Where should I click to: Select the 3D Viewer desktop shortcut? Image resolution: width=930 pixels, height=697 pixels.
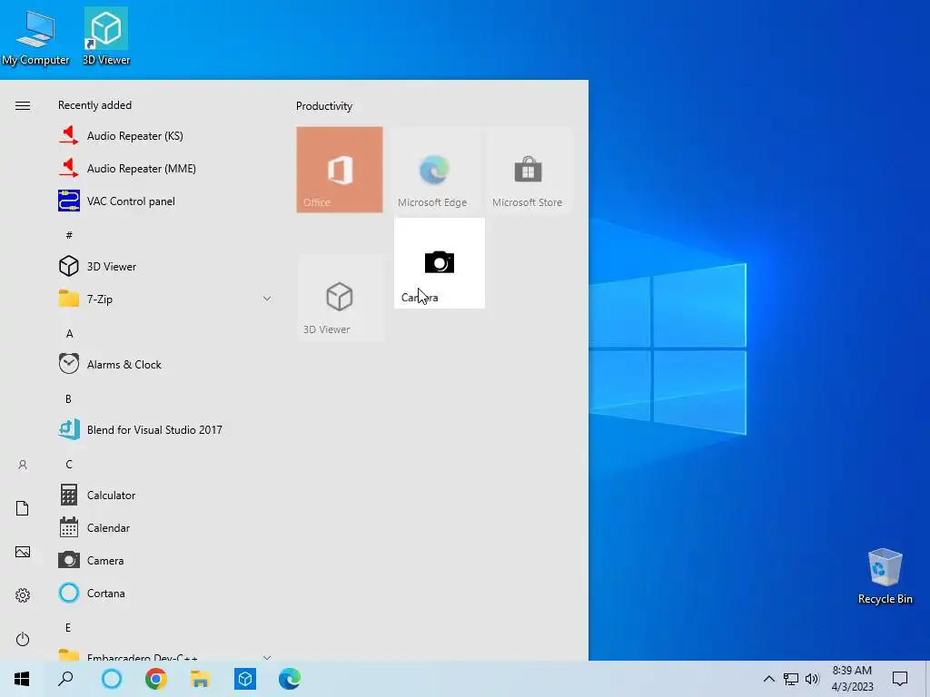pyautogui.click(x=106, y=36)
